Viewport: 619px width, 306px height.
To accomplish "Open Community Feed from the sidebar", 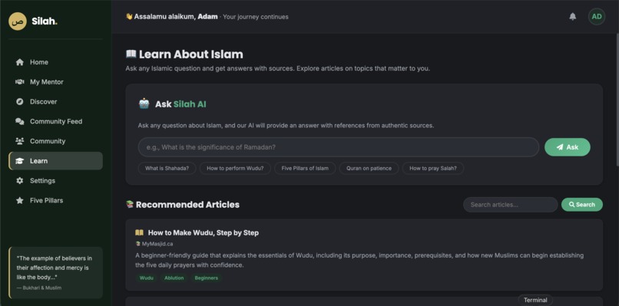I will click(55, 121).
